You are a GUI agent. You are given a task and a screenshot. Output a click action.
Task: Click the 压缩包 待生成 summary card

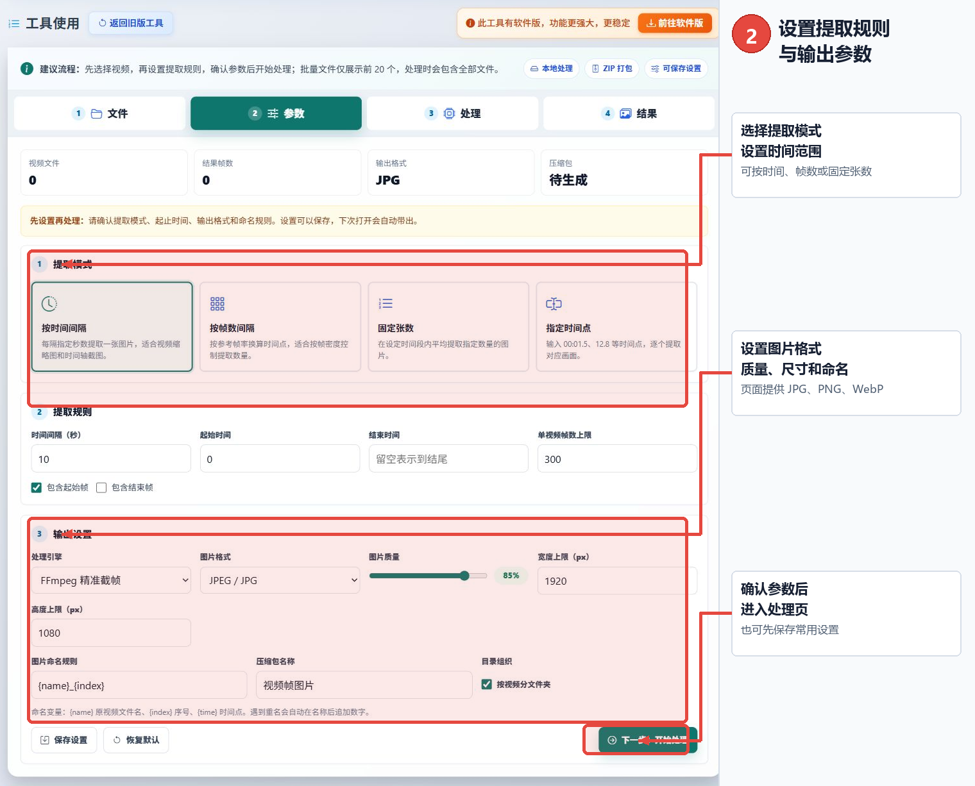click(x=624, y=172)
